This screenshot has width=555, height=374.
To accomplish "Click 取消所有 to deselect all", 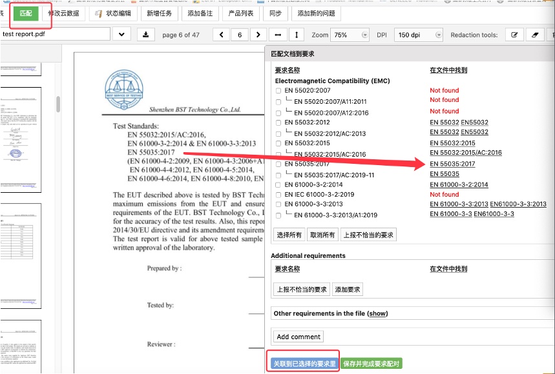I will click(322, 235).
